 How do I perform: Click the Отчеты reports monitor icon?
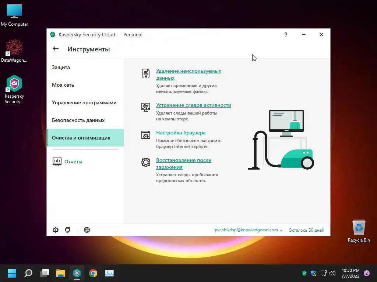pos(57,162)
